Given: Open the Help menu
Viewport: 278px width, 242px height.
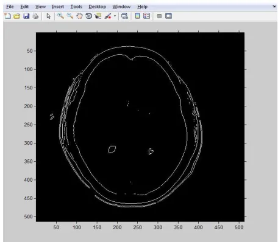Looking at the screenshot, I should (x=142, y=7).
